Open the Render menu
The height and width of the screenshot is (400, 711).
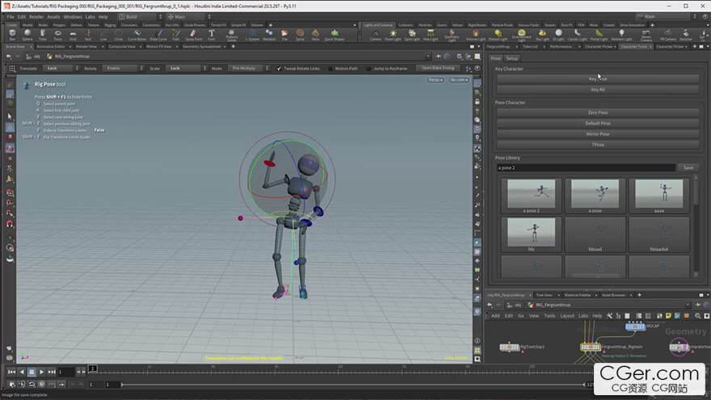tap(36, 16)
